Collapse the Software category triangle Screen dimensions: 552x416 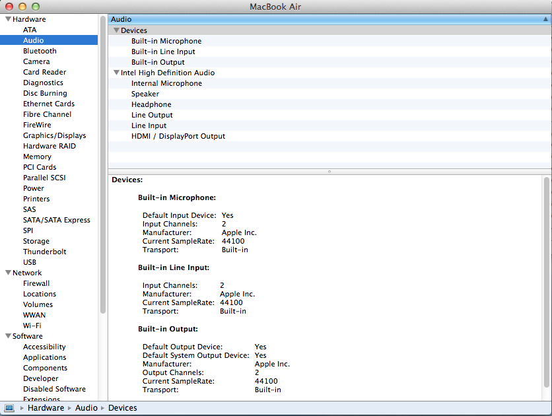(x=8, y=337)
